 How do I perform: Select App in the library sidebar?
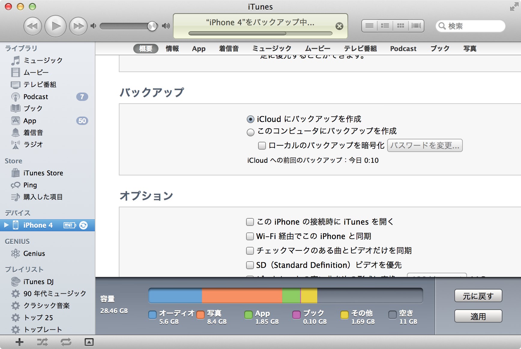coord(47,121)
